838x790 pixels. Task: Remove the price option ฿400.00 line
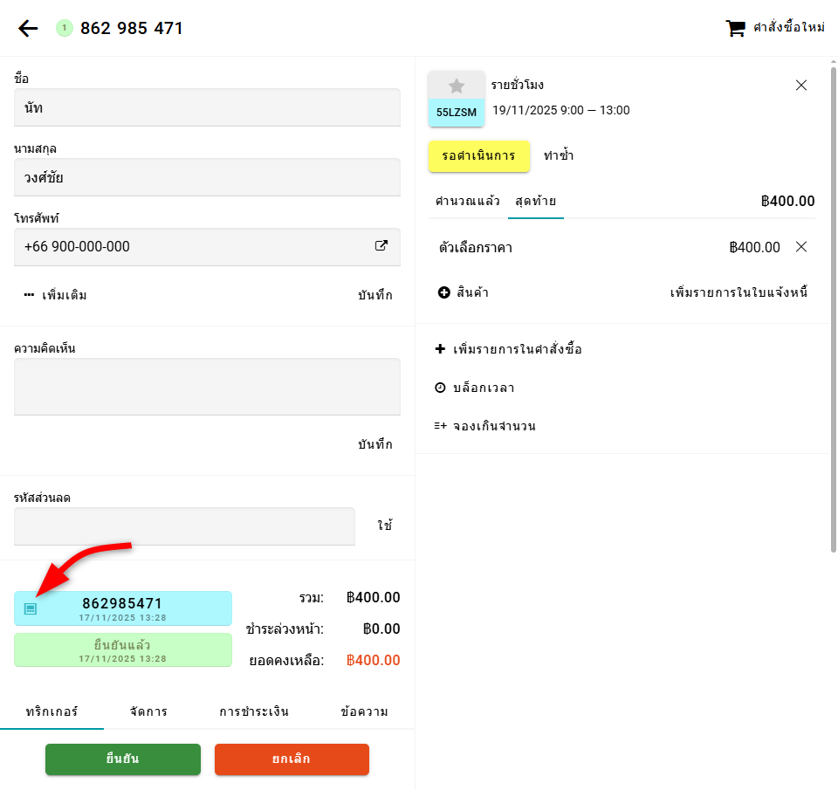801,247
